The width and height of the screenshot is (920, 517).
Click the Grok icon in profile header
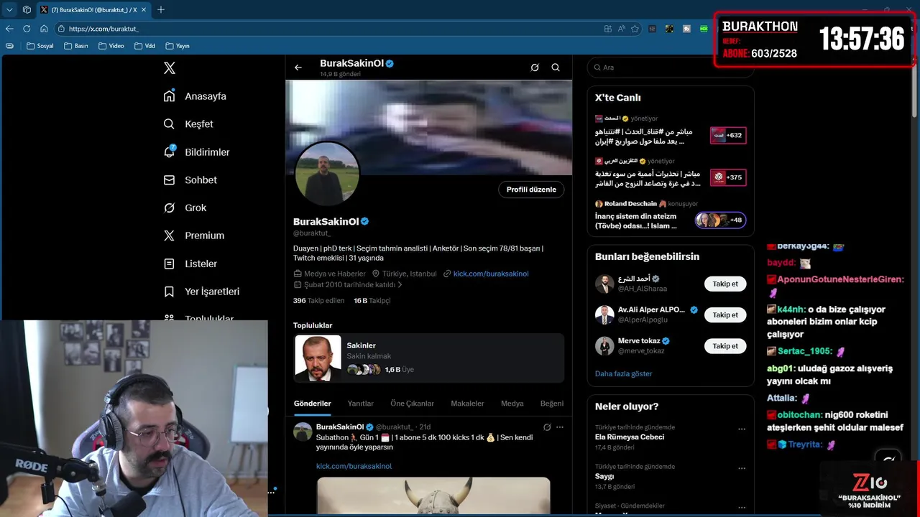(x=535, y=67)
